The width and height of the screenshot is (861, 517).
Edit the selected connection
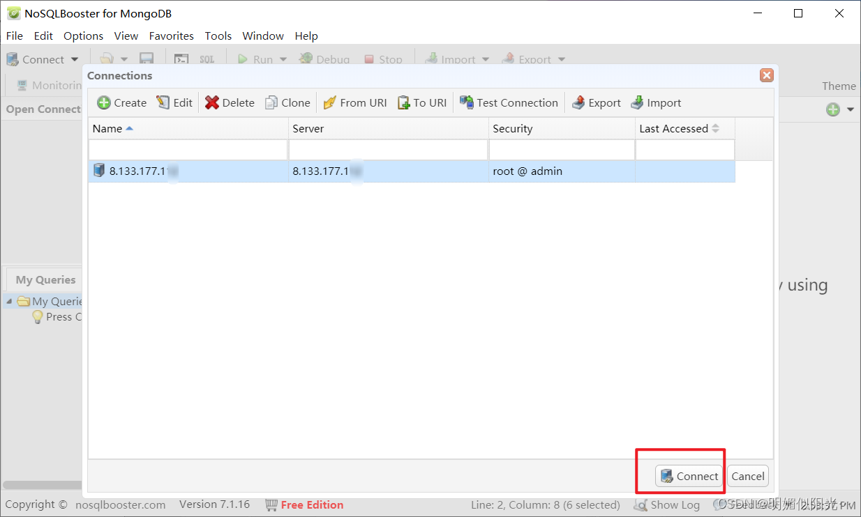pyautogui.click(x=174, y=102)
